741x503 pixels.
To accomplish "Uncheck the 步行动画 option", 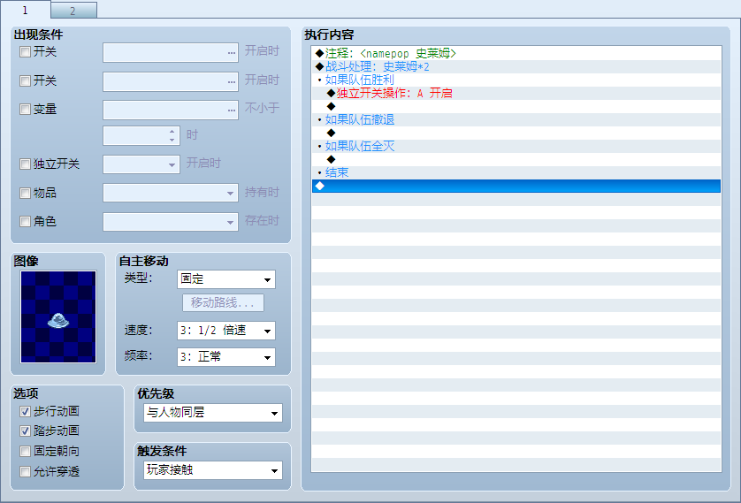I will tap(25, 411).
